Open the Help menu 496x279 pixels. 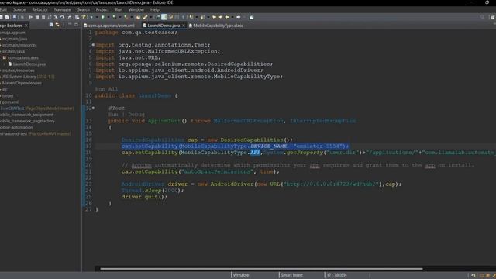155,9
